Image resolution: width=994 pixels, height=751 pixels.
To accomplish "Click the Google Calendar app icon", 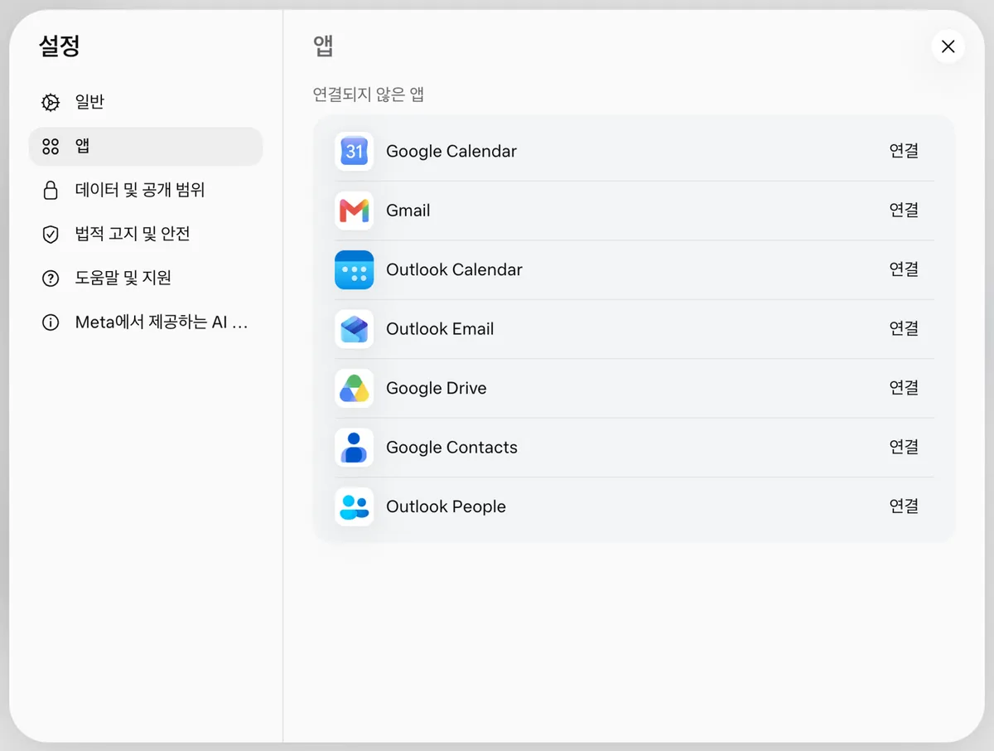I will click(355, 152).
